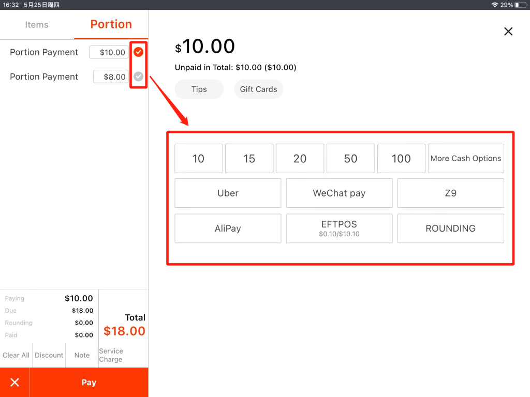Check the $8.00 portion payment checkmark
Screen dimensions: 530x397
point(138,77)
